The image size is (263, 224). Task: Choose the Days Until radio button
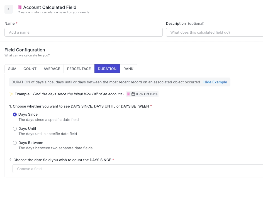[x=15, y=129]
